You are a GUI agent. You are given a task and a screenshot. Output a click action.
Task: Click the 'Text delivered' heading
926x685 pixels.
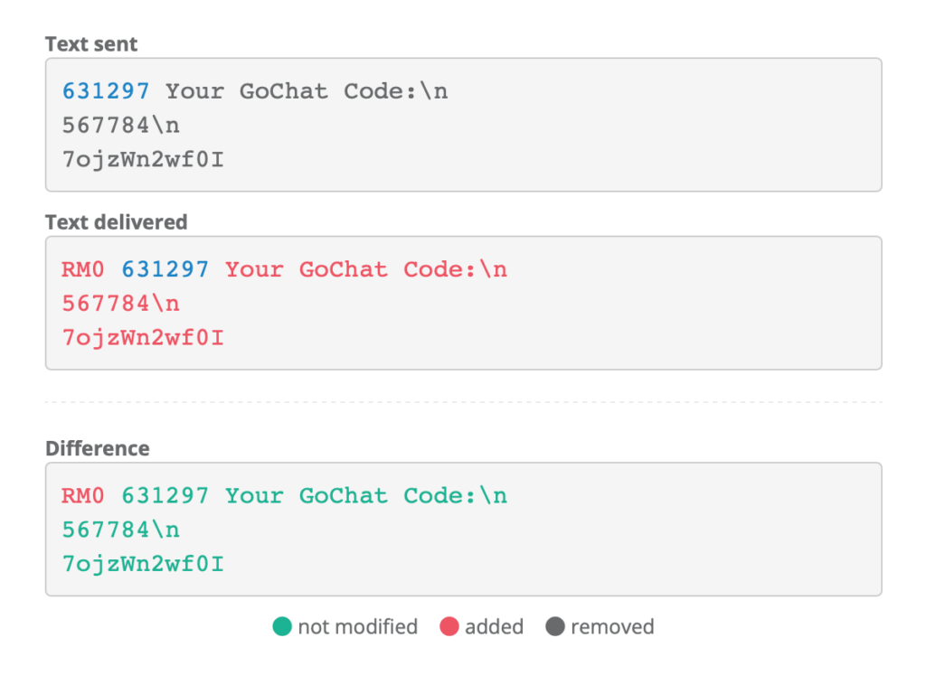click(116, 221)
